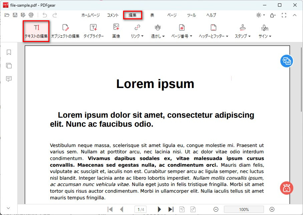Open the 透かし watermark dropdown
303x215 pixels.
(x=158, y=31)
